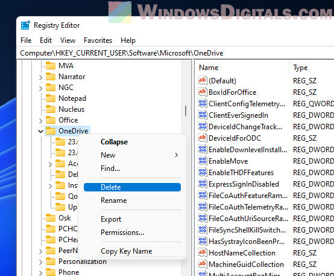Select the HasSystrayIconBeenPr... value

pos(247,242)
